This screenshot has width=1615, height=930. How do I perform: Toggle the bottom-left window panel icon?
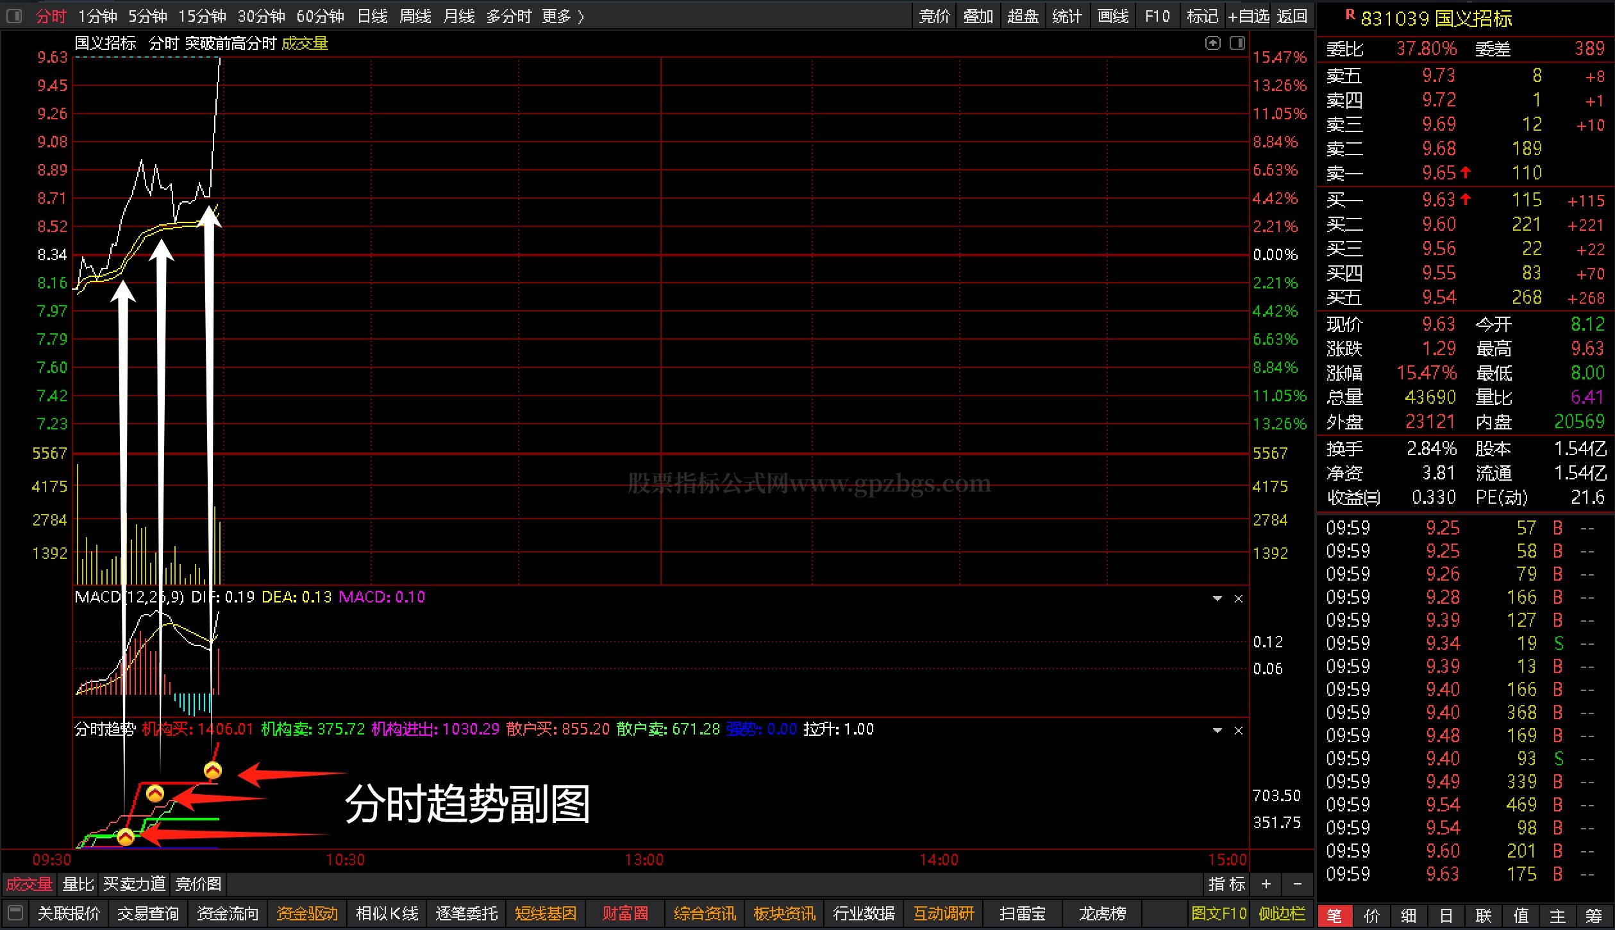coord(16,913)
